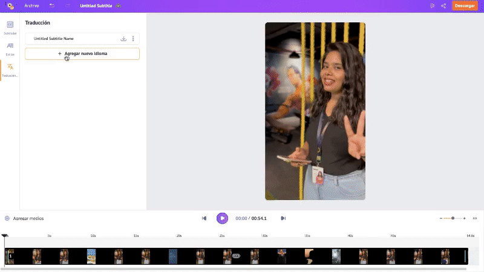Select the Traducción sidebar tab
484x272 pixels.
point(10,70)
